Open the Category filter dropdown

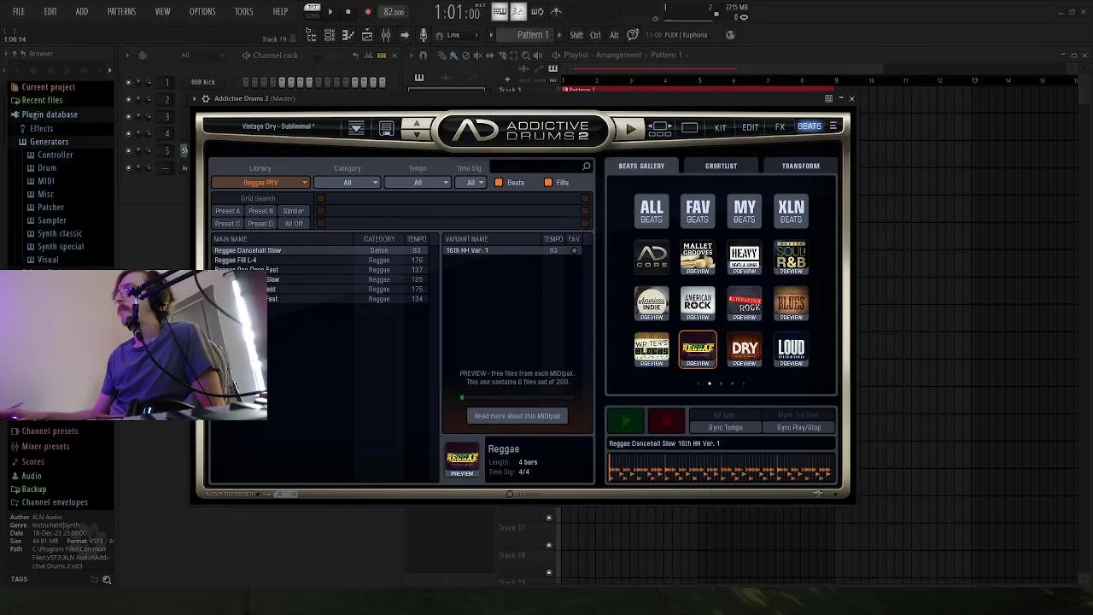[347, 183]
